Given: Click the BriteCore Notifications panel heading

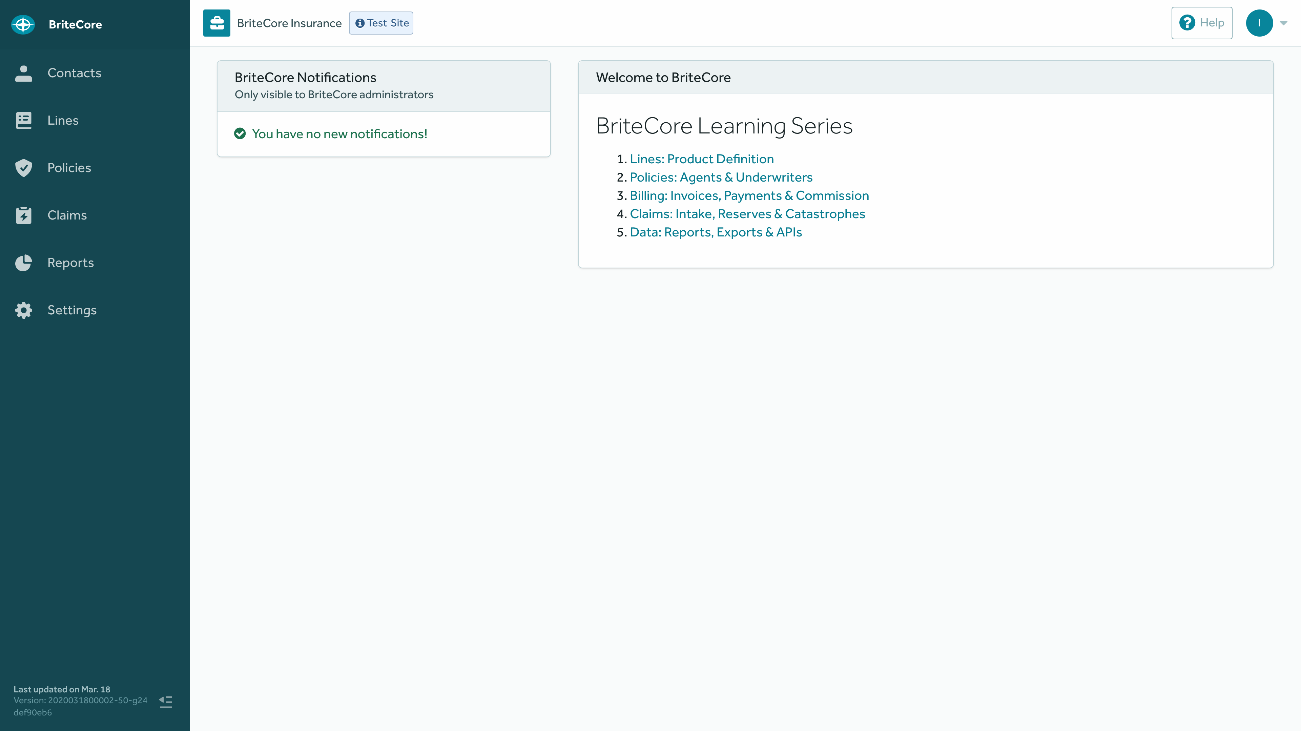Looking at the screenshot, I should (x=305, y=77).
